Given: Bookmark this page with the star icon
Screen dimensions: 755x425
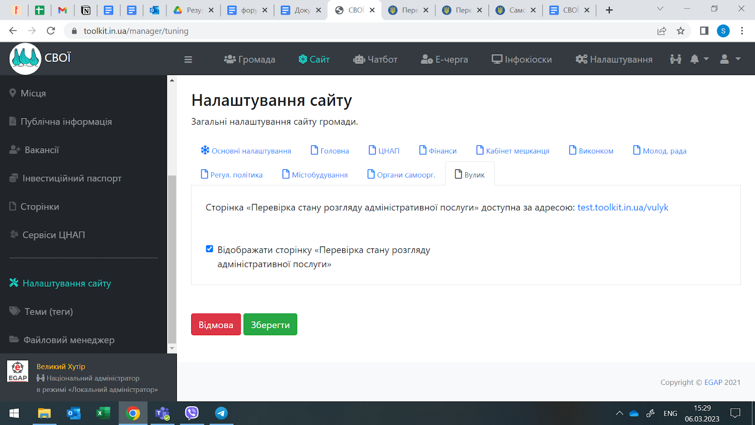Looking at the screenshot, I should (x=680, y=31).
